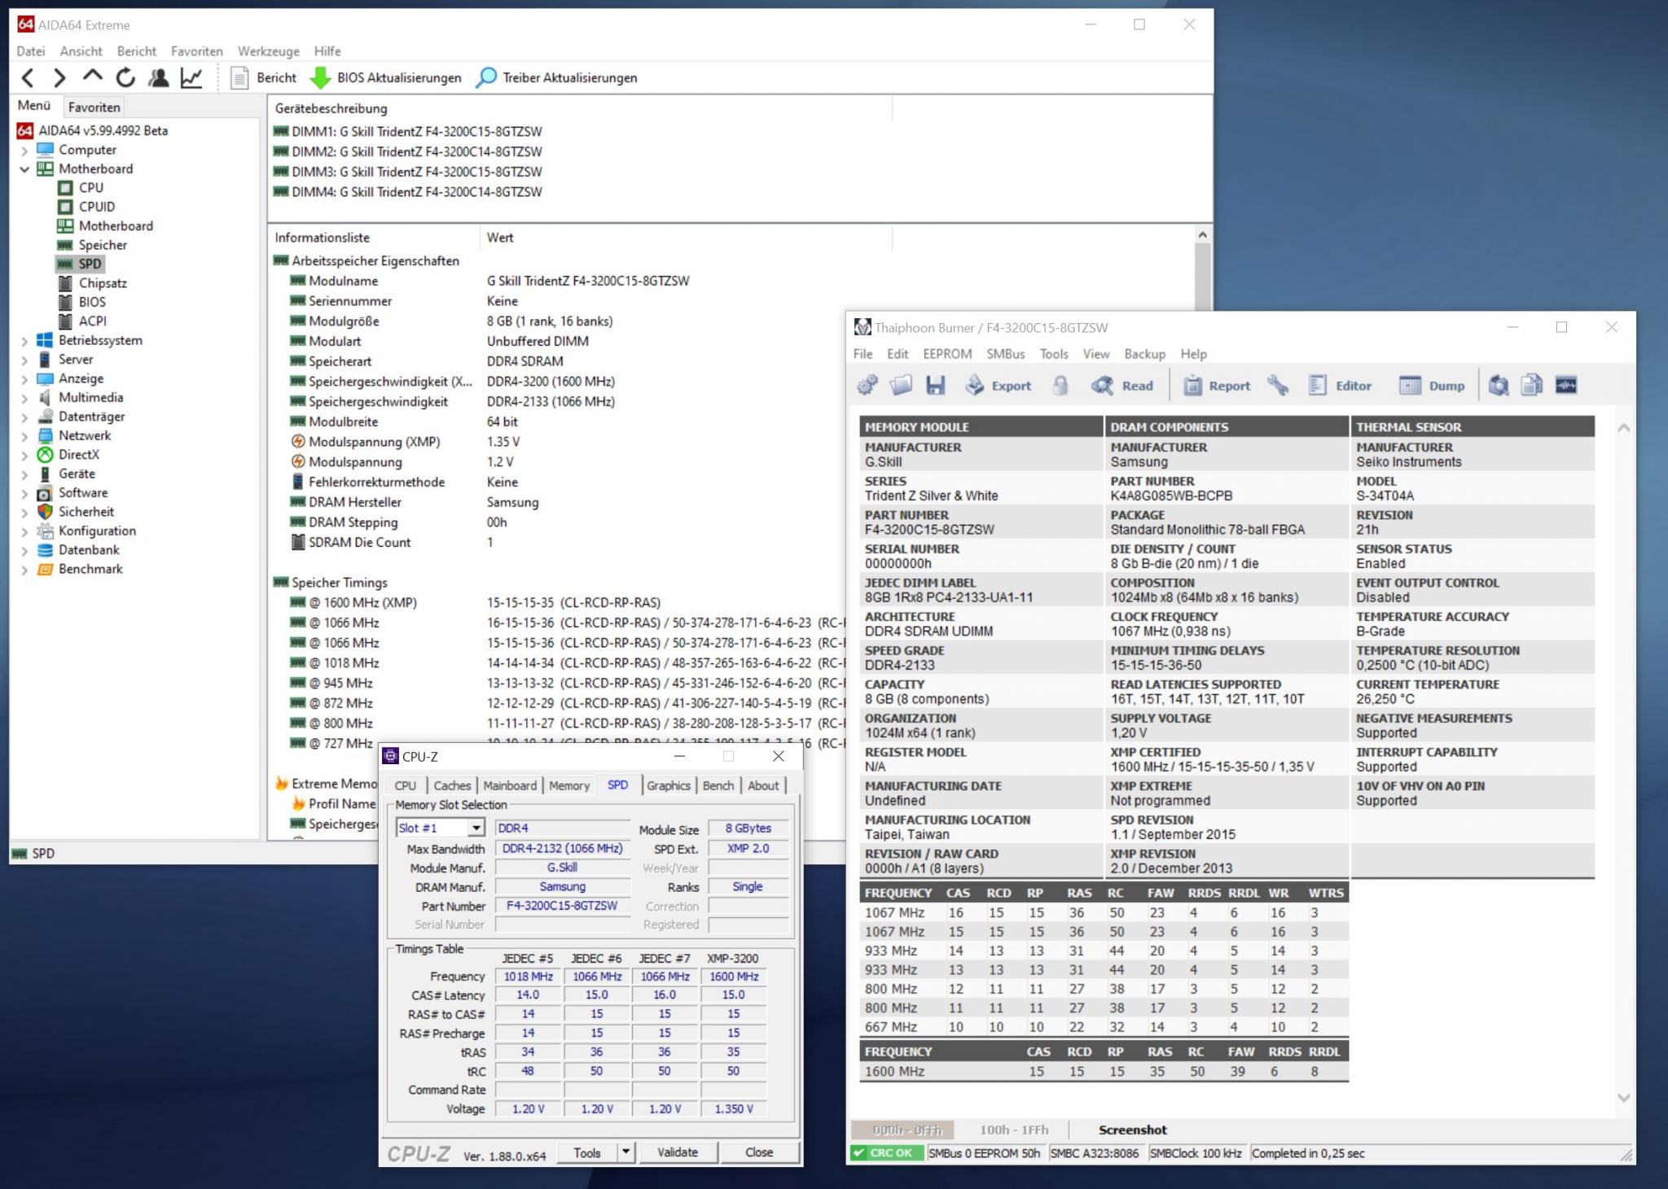Screen dimensions: 1668x1189
Task: Click the AIDA64 up-level arrow icon
Action: 93,76
